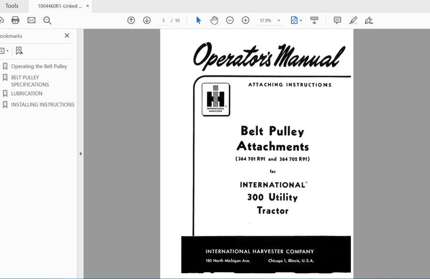Click the "Operator's Manual" script heading

point(269,56)
